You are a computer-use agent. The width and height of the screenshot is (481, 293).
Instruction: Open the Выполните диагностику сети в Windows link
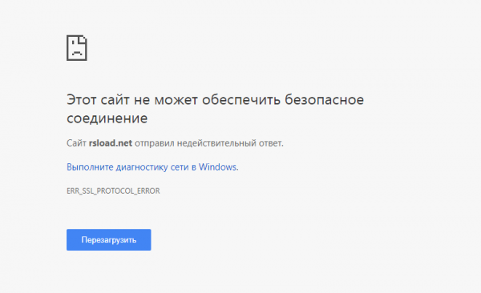point(152,167)
